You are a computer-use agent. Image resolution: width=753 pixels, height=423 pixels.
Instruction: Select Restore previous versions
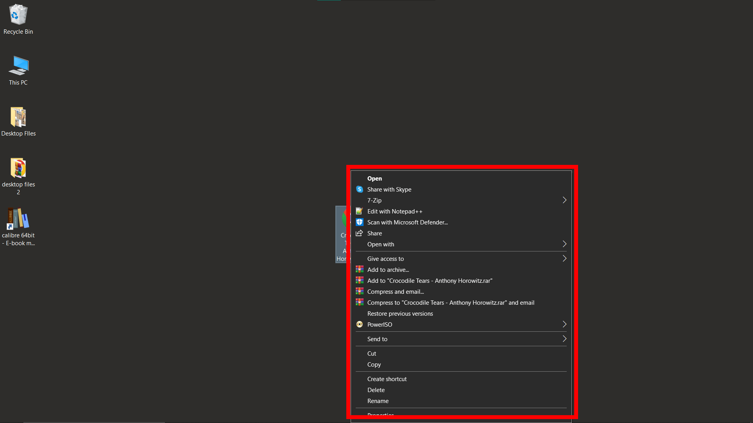coord(400,313)
